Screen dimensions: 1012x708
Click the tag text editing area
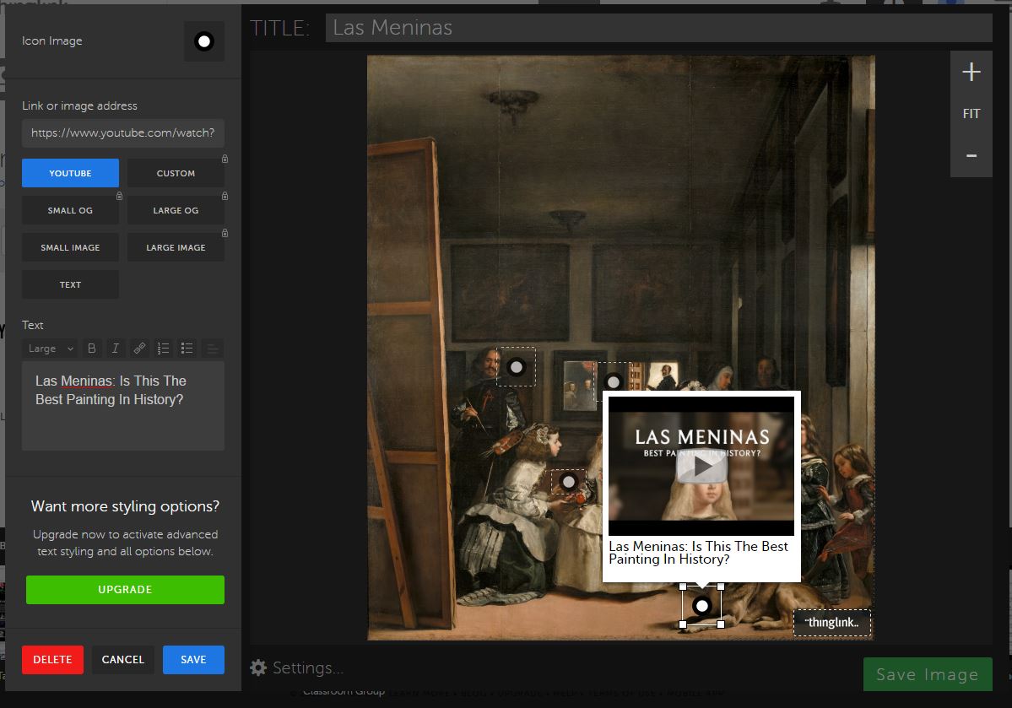[123, 406]
